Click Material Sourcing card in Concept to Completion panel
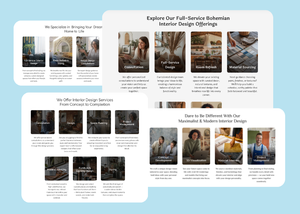 click(57, 169)
